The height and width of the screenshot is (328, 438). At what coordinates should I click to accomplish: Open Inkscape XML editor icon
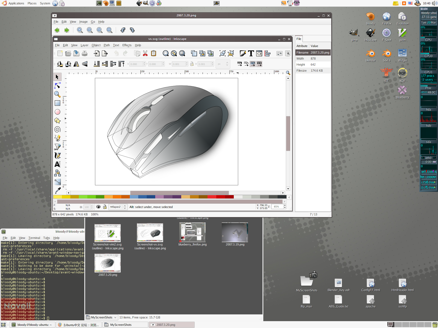point(259,53)
